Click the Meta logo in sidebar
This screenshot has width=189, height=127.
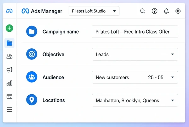pos(9,11)
